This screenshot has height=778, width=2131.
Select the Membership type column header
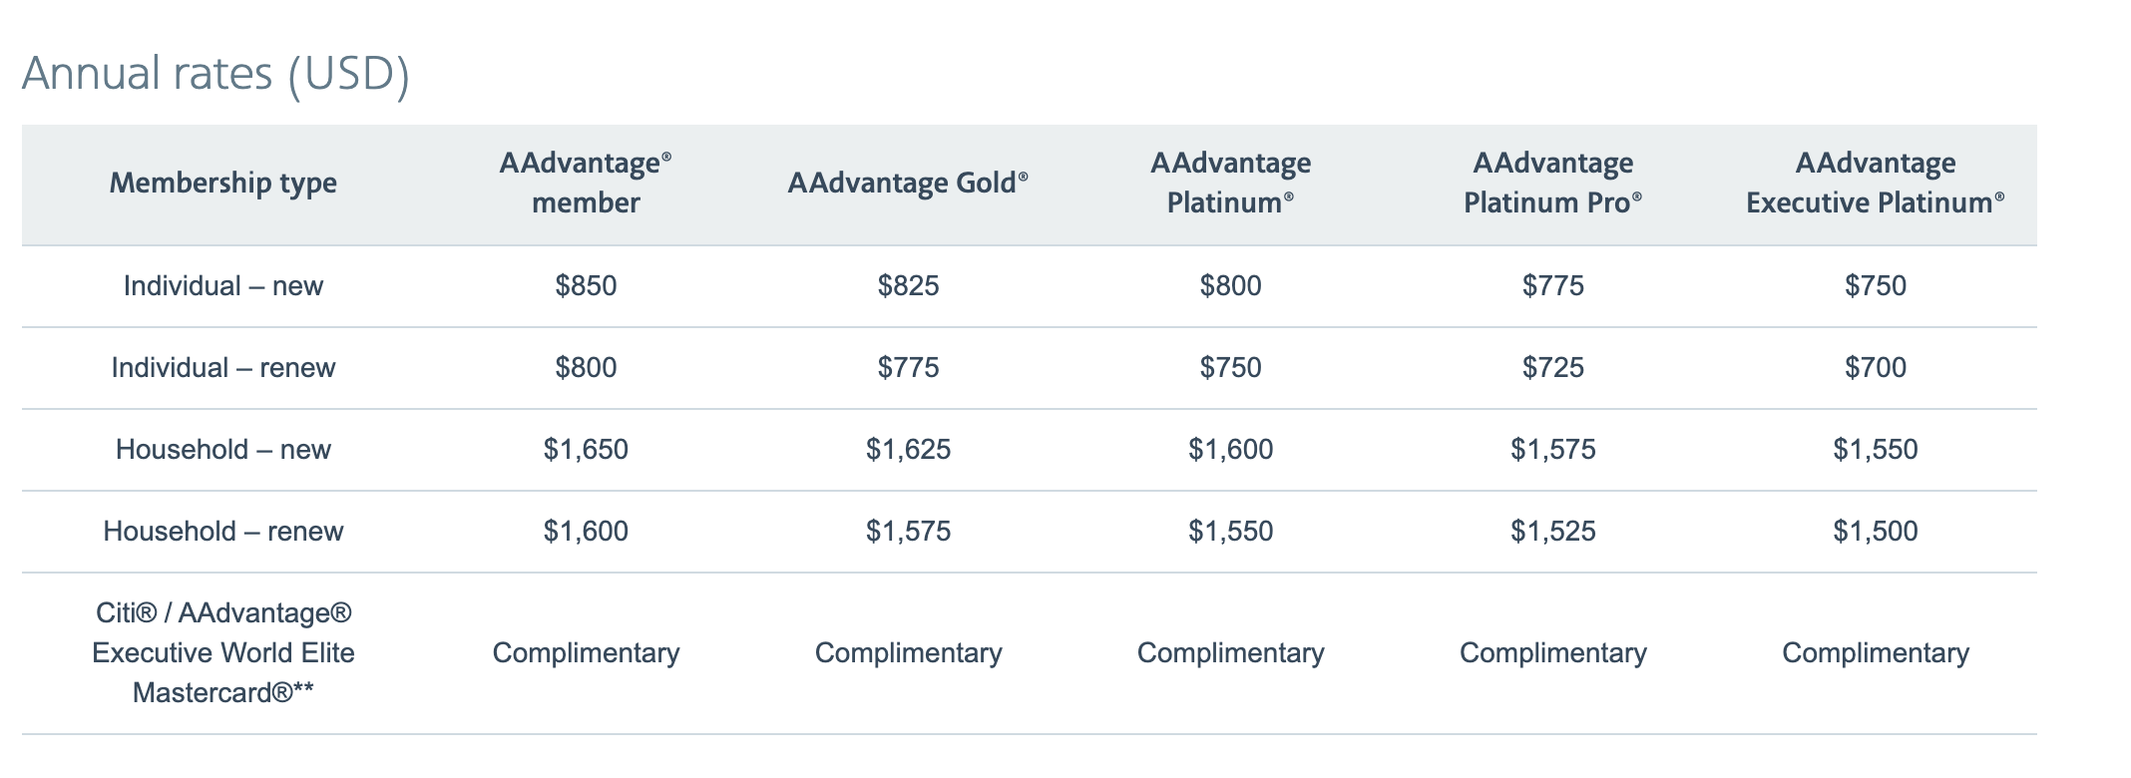[x=222, y=184]
